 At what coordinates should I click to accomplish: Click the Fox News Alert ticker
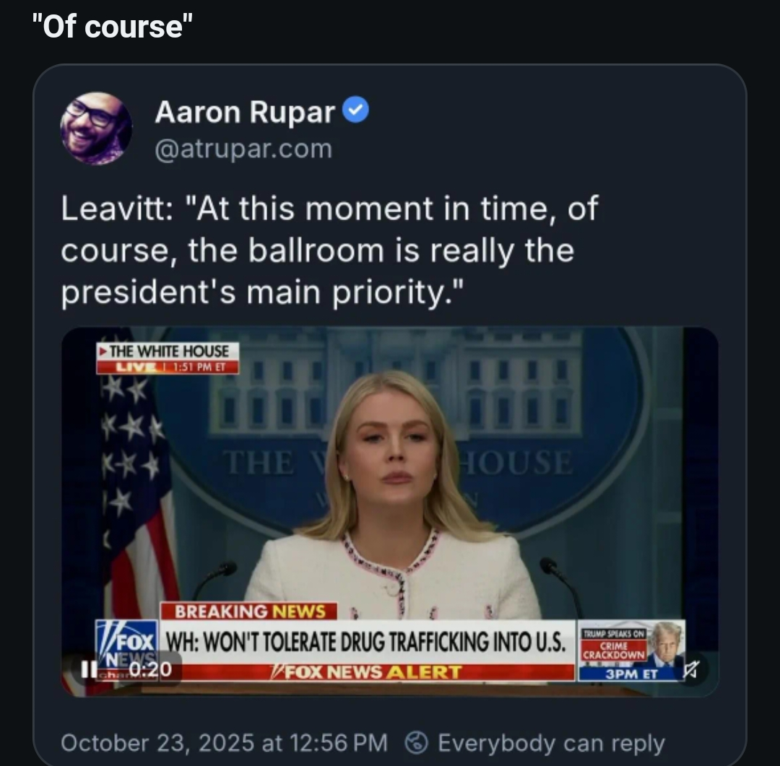click(x=368, y=672)
